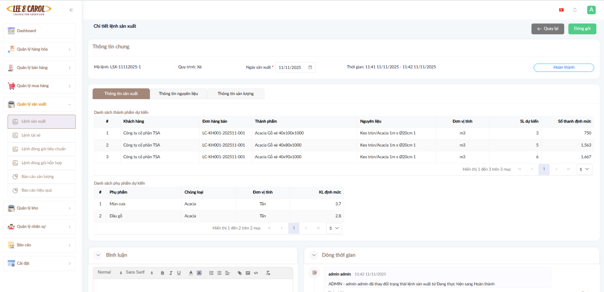The height and width of the screenshot is (292, 604).
Task: Open the Sans Serif font dropdown
Action: coord(139,272)
